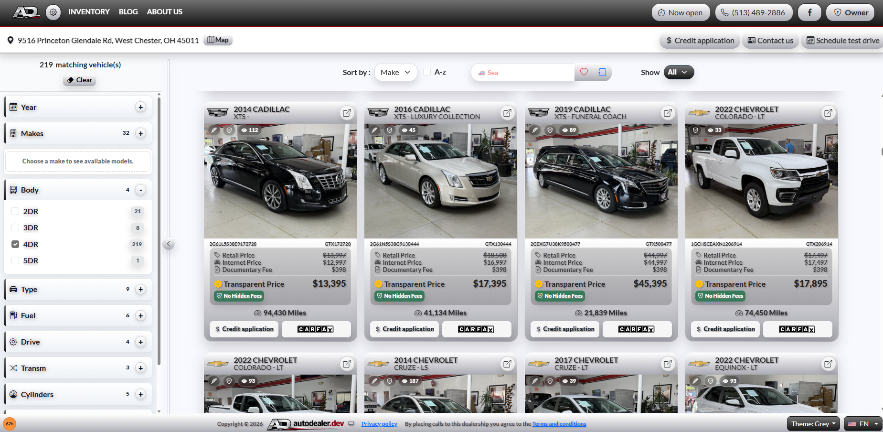Collapse the filter sidebar with the arrow handle
883x432 pixels.
tap(169, 244)
